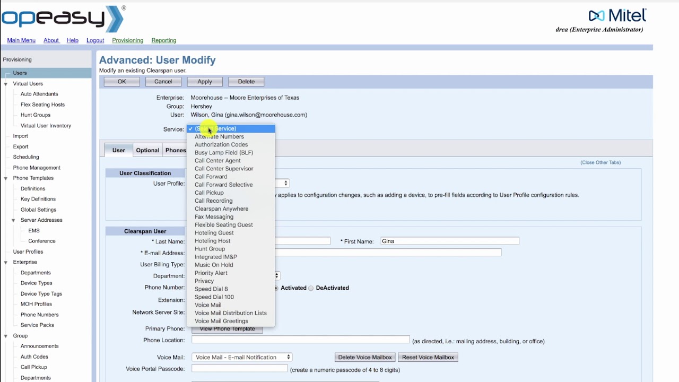Choose Clearspan Anywhere service
Image resolution: width=679 pixels, height=382 pixels.
(231, 209)
